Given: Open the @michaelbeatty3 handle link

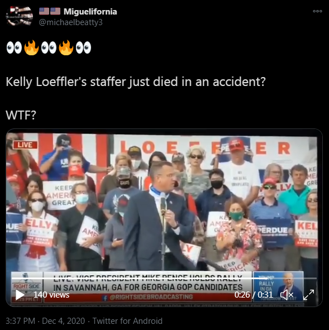Looking at the screenshot, I should pos(71,22).
